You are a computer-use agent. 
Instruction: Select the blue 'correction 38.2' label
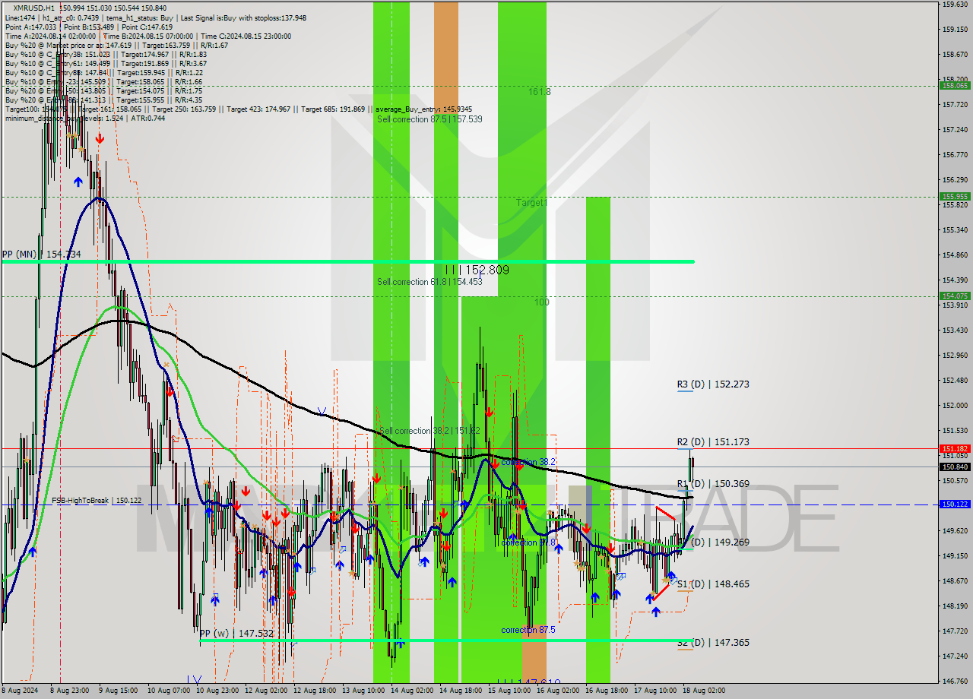click(528, 462)
